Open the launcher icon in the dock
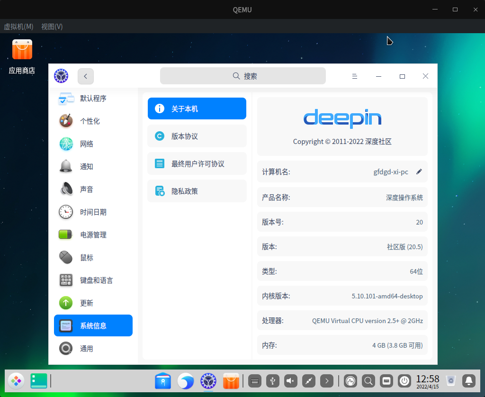Screen dimensions: 485x397 [x=16, y=381]
